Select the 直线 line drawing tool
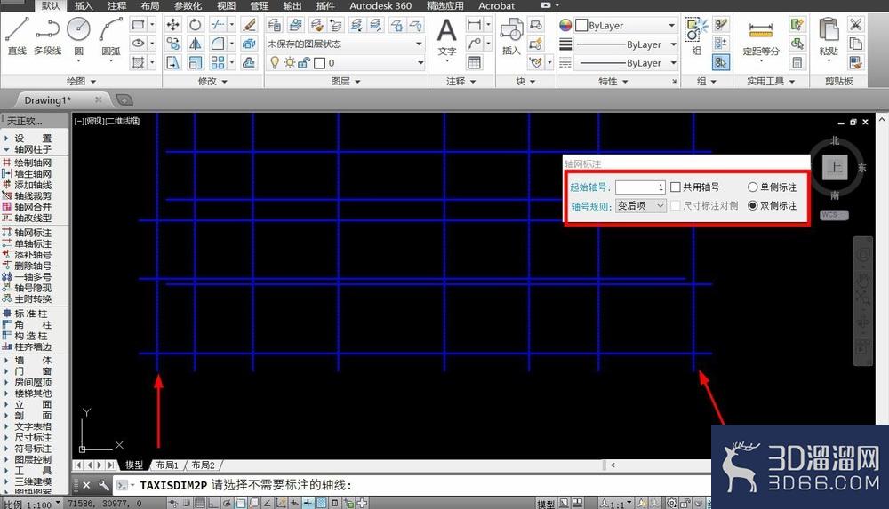Viewport: 889px width, 509px height. 17,36
